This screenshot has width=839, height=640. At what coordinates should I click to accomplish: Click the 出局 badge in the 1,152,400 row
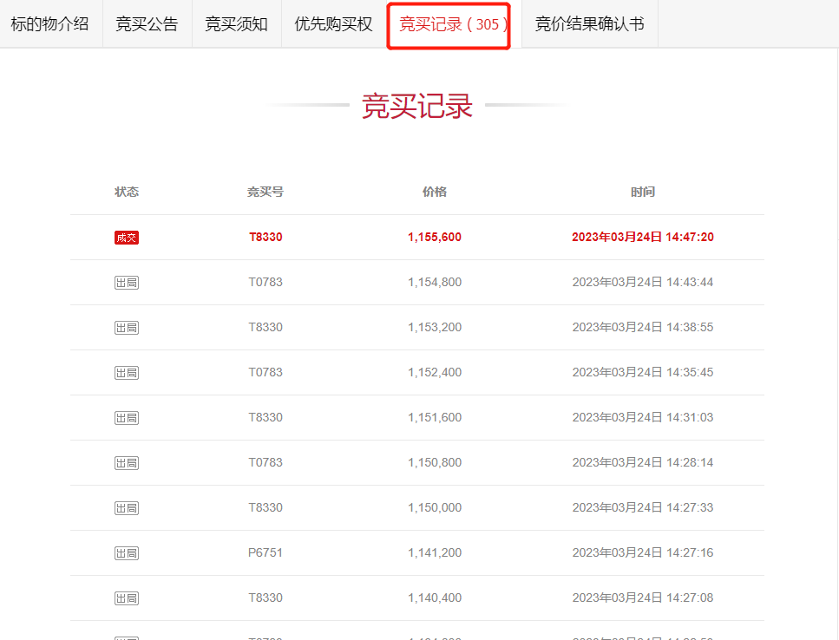click(x=127, y=373)
